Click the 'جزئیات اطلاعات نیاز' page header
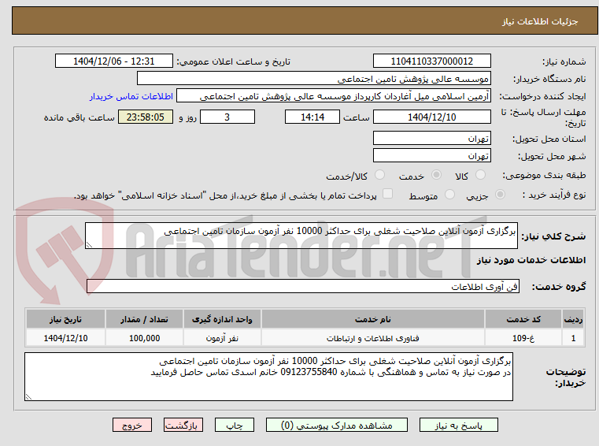This screenshot has width=599, height=446. coord(540,21)
